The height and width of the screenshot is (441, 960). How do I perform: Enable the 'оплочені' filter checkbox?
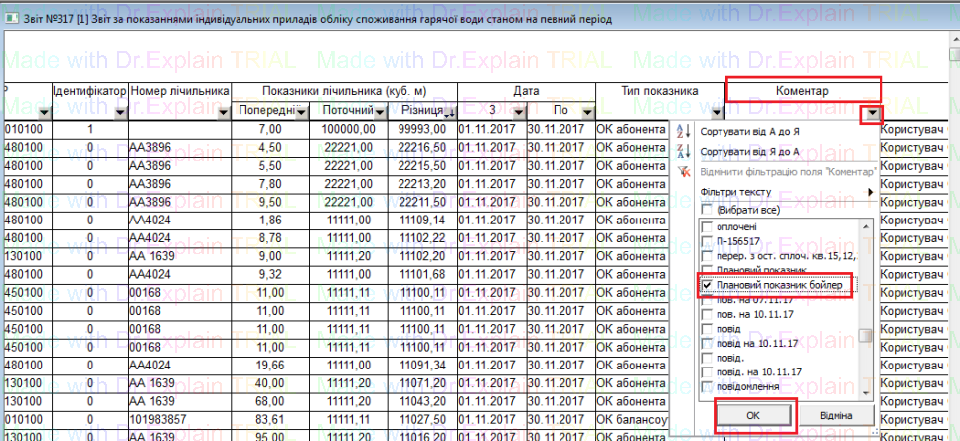coord(707,226)
